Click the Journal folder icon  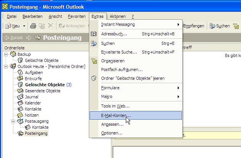coord(20,97)
